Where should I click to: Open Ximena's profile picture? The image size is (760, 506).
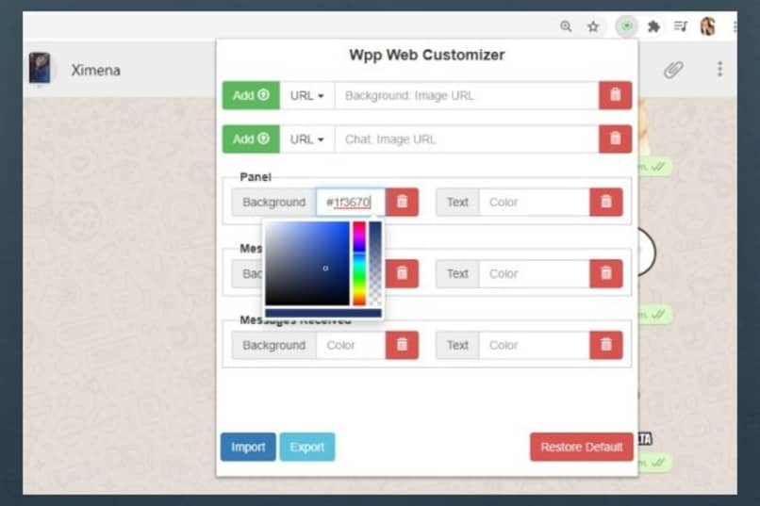[x=40, y=68]
